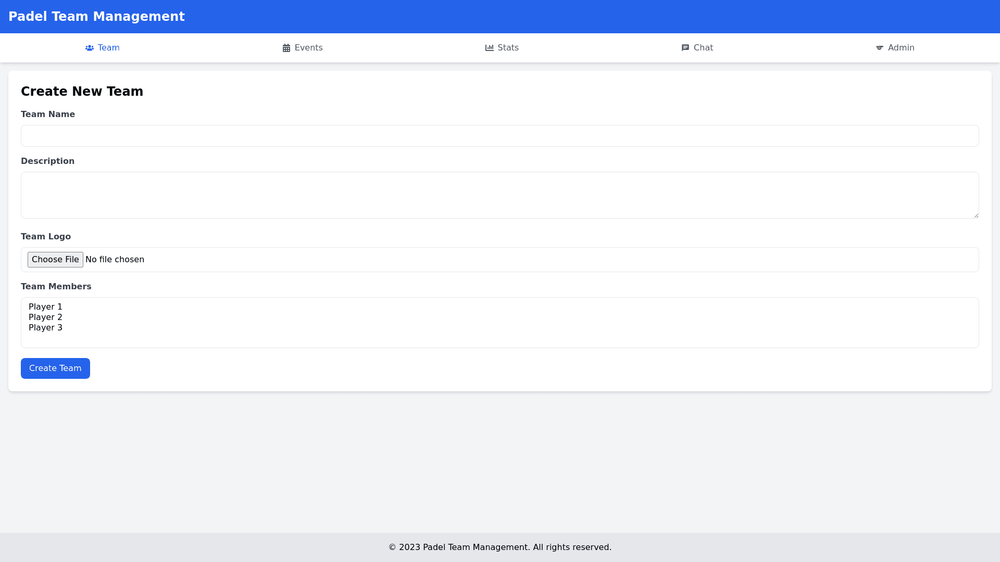This screenshot has height=562, width=1000.
Task: Click the Chat message bubble icon
Action: (685, 48)
